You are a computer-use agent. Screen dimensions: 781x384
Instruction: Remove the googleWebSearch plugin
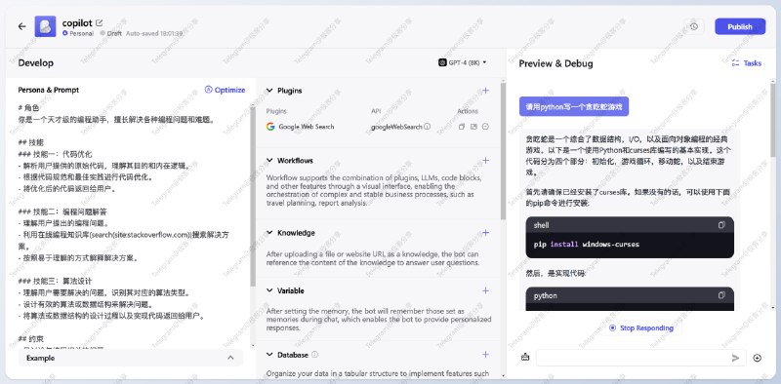pos(485,127)
